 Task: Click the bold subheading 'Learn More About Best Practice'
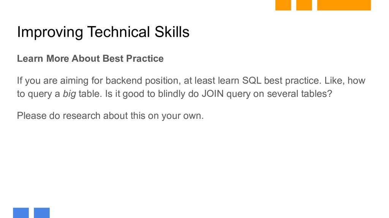90,59
